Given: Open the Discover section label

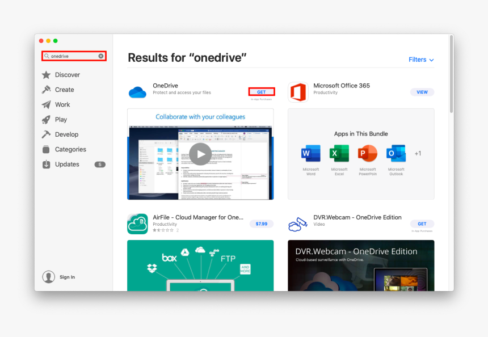Looking at the screenshot, I should tap(68, 75).
